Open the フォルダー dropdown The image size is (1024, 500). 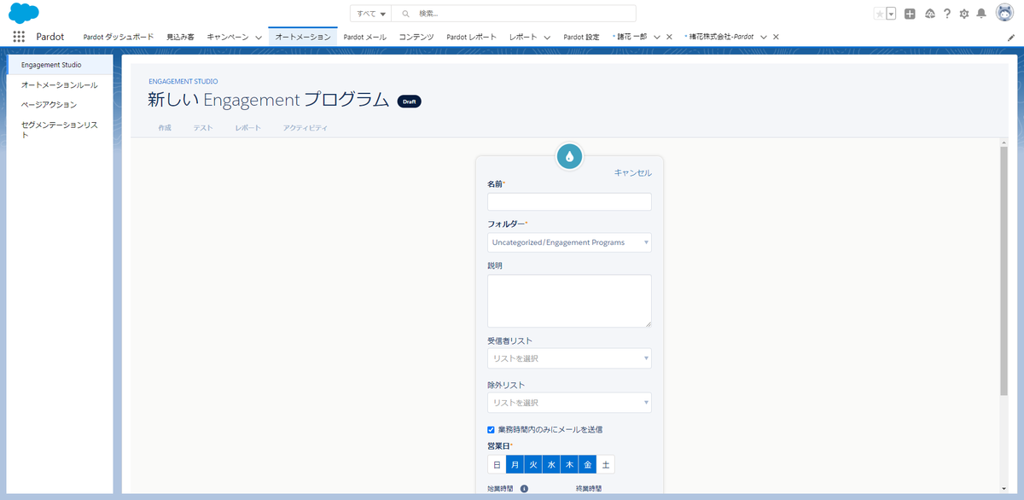[569, 242]
